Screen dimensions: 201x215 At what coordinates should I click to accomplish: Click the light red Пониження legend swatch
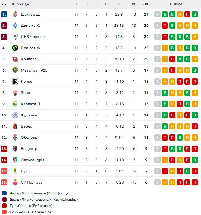click(4, 212)
